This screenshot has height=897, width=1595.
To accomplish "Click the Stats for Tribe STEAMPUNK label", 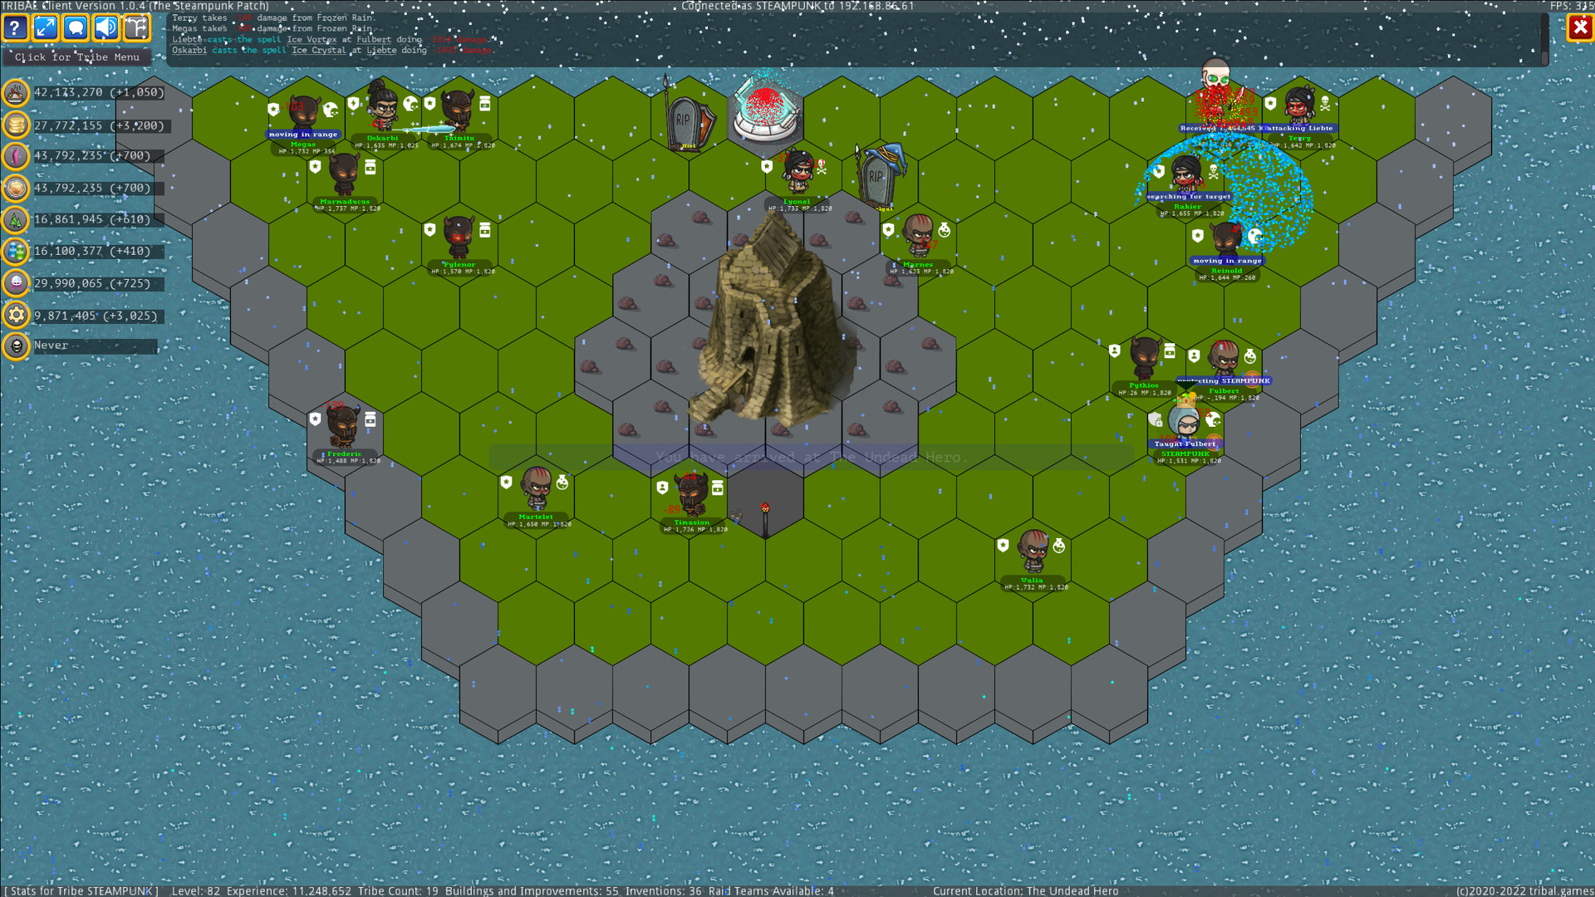I will click(x=81, y=890).
